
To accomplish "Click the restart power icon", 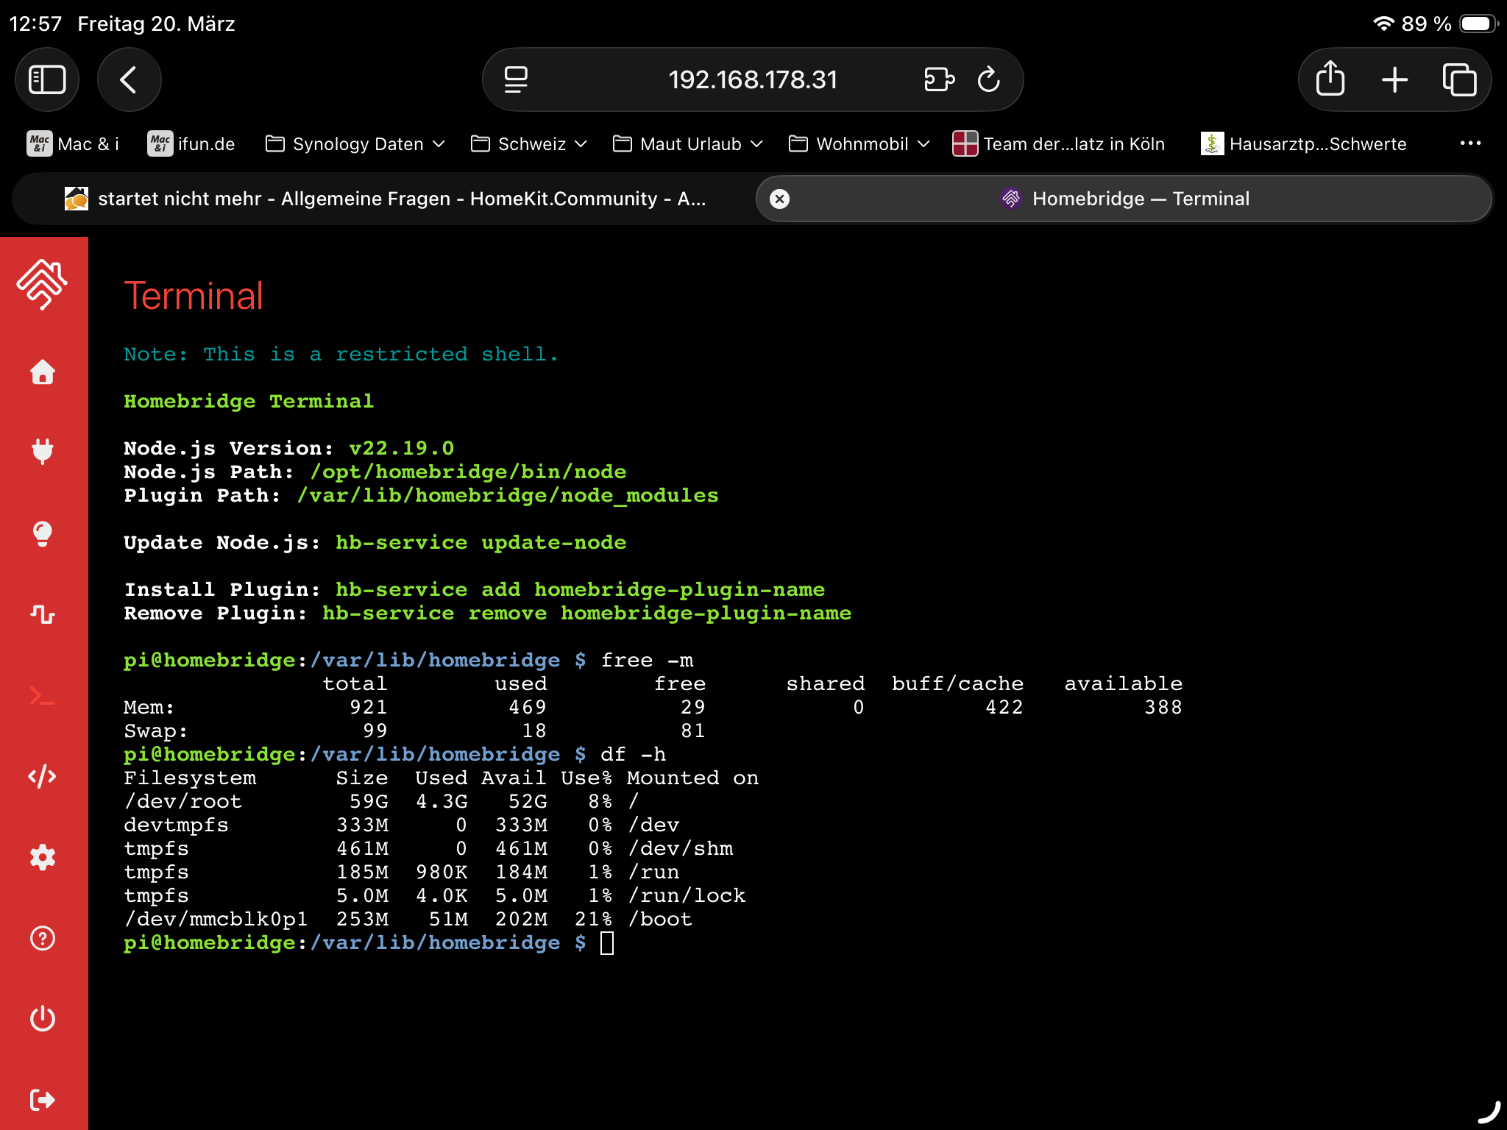I will coord(43,1019).
